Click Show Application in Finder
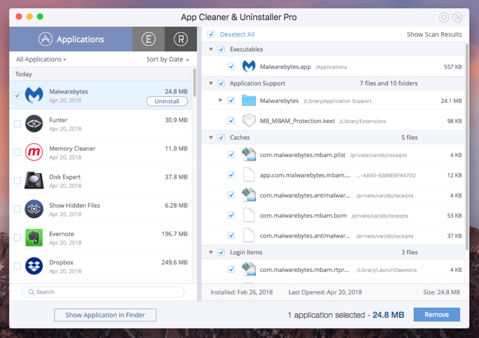 click(x=105, y=315)
